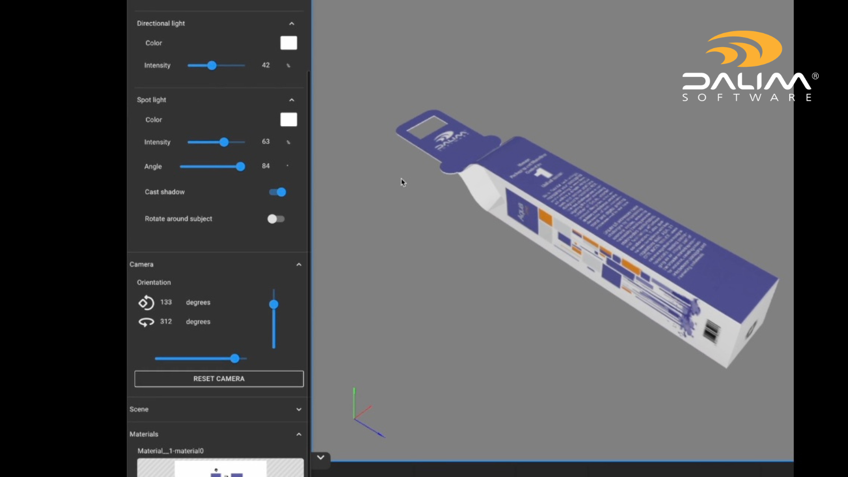Click the Directional light heading text
The image size is (848, 477).
pyautogui.click(x=161, y=23)
